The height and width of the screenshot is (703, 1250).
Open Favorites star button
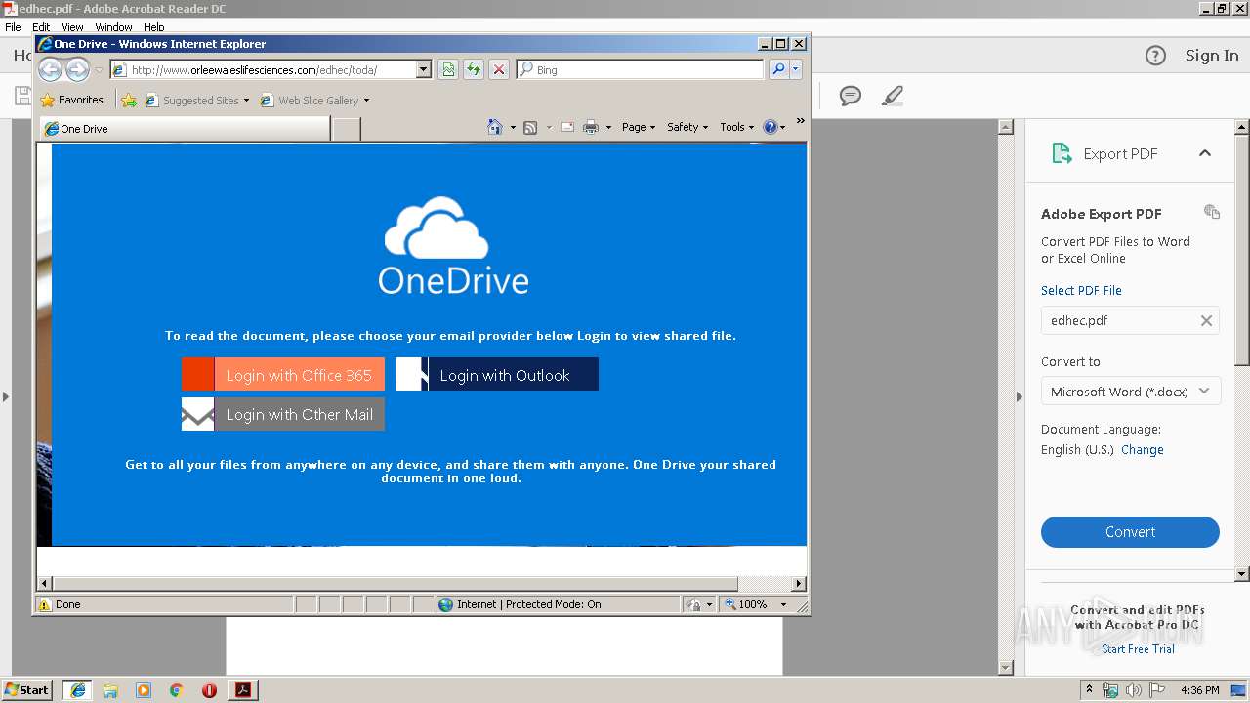click(72, 100)
